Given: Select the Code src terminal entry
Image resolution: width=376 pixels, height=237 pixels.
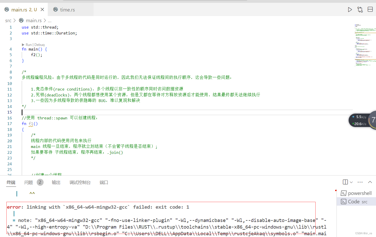Looking at the screenshot, I should (x=356, y=202).
